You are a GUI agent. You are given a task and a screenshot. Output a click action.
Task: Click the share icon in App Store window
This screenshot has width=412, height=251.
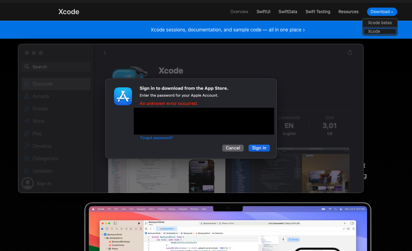coord(350,52)
